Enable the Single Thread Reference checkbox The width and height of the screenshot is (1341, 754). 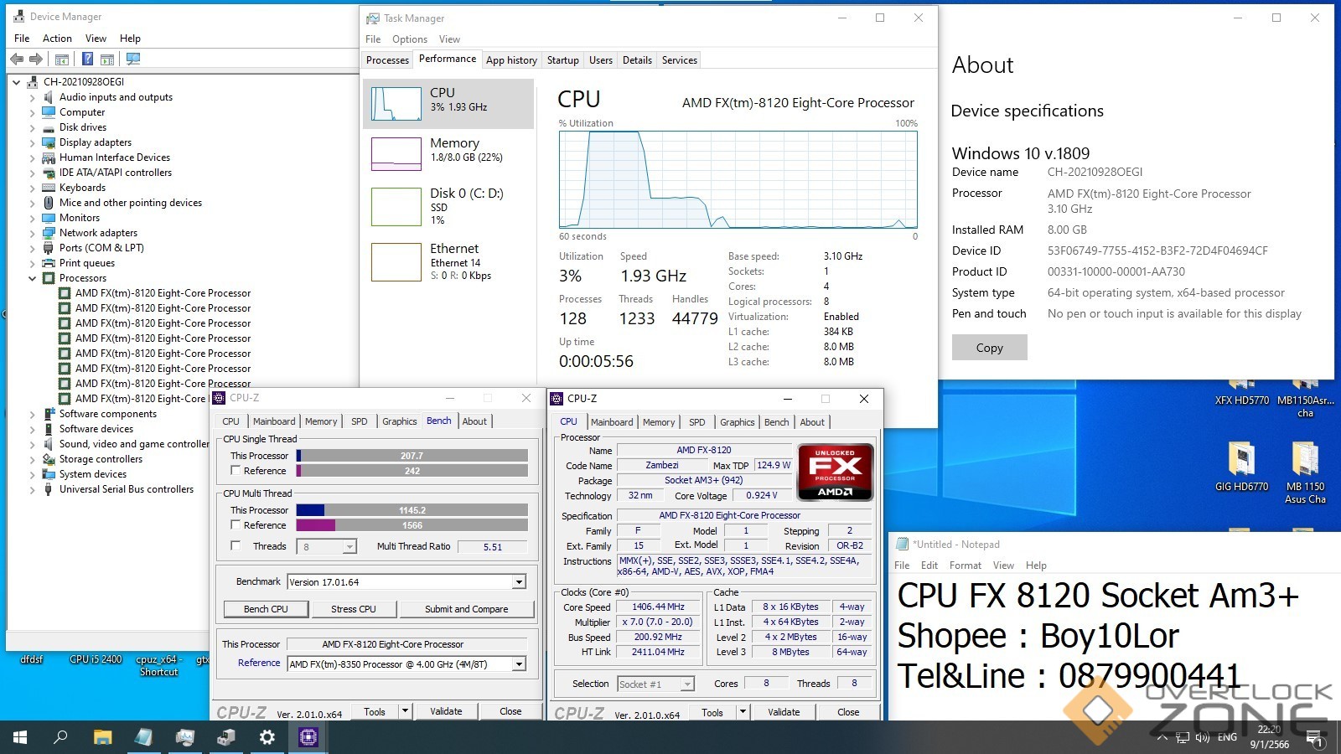point(236,471)
